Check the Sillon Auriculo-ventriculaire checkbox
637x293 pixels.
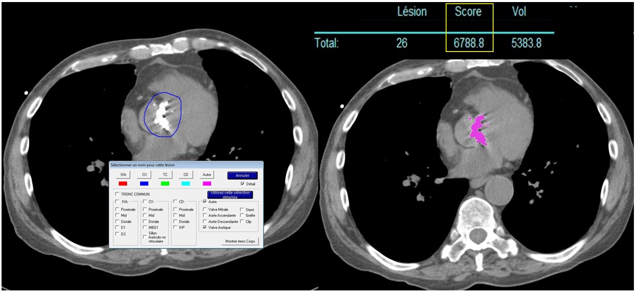point(145,237)
